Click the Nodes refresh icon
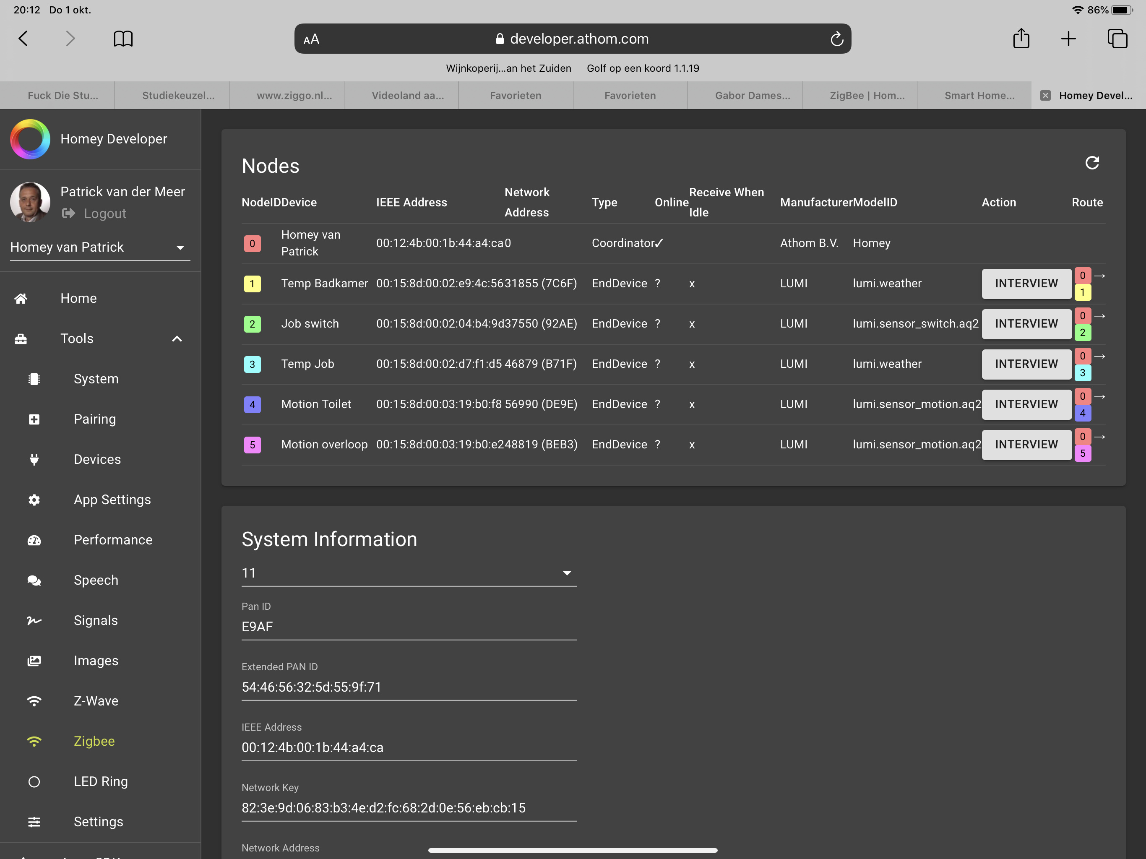Screen dimensions: 1146x859 1091,163
